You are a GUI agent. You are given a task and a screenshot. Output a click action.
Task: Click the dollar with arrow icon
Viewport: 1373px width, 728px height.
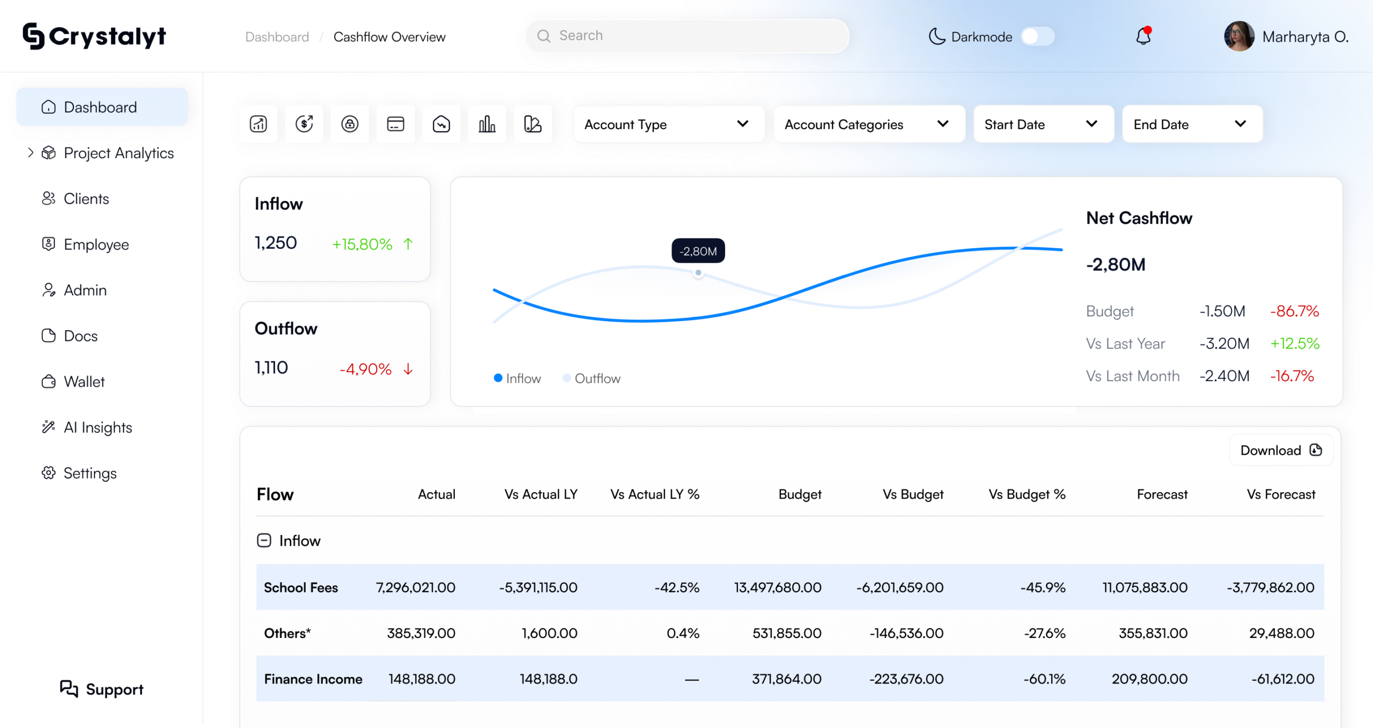click(x=304, y=124)
